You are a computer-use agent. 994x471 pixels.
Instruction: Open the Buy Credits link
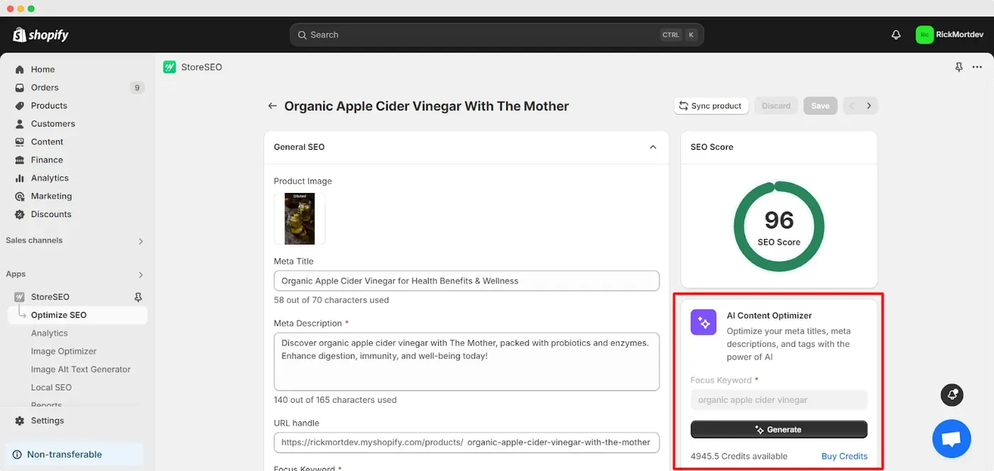coord(844,456)
